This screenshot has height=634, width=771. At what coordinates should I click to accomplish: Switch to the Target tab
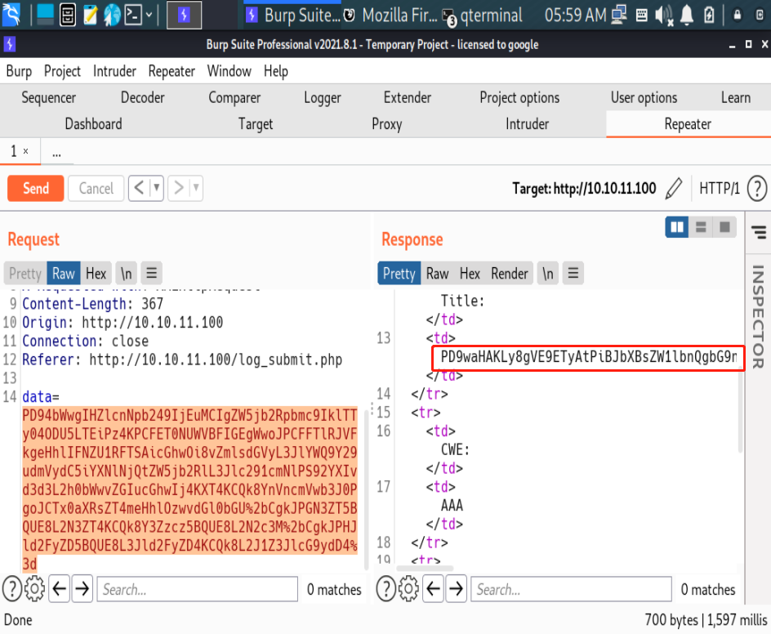(256, 124)
